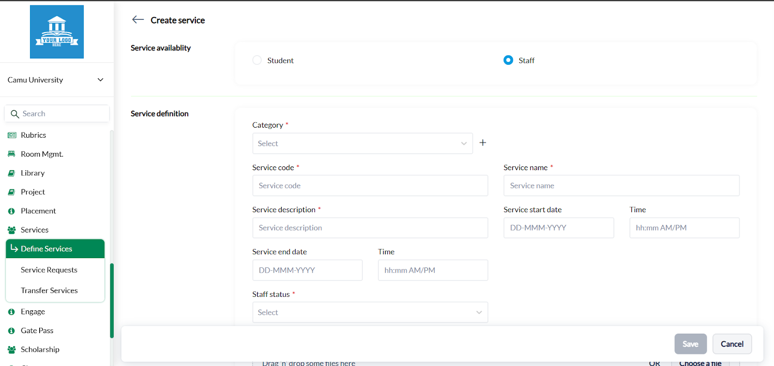Click the Gate Pass info icon
Screen dimensions: 774x366
click(x=12, y=331)
